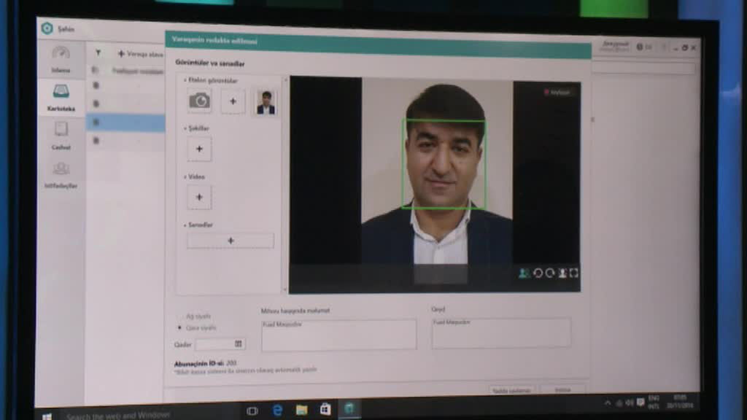Screen dimensions: 747x420
Task: Rotate the image clockwise
Action: (550, 273)
